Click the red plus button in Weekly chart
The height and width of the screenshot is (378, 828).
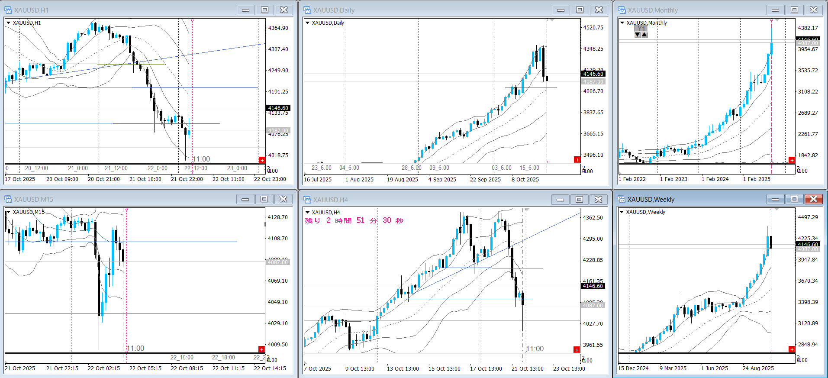click(x=792, y=349)
